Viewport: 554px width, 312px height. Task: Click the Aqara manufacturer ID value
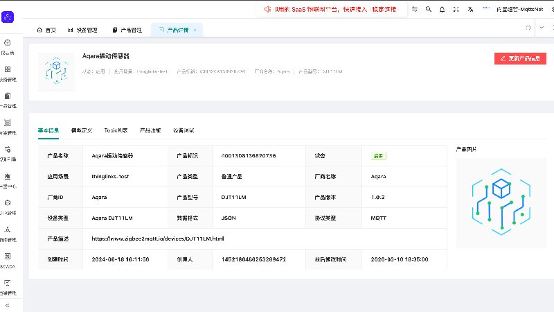coord(99,198)
